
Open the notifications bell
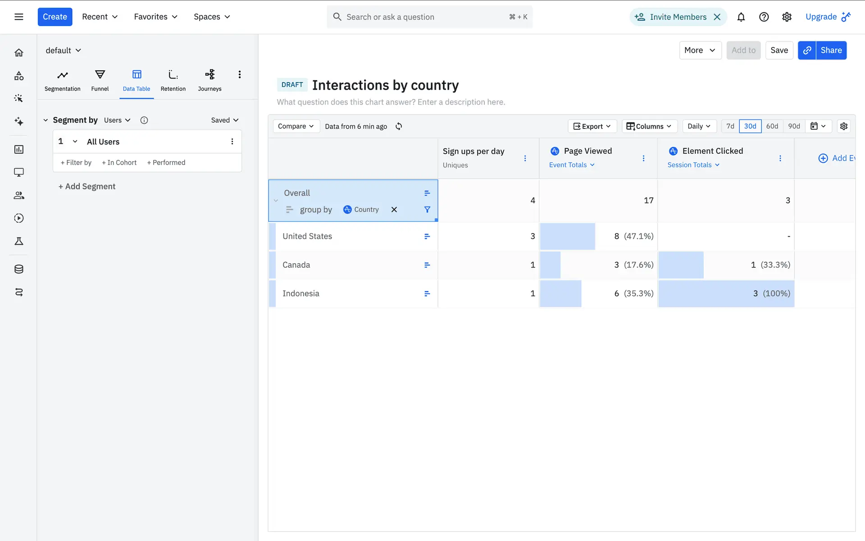741,17
